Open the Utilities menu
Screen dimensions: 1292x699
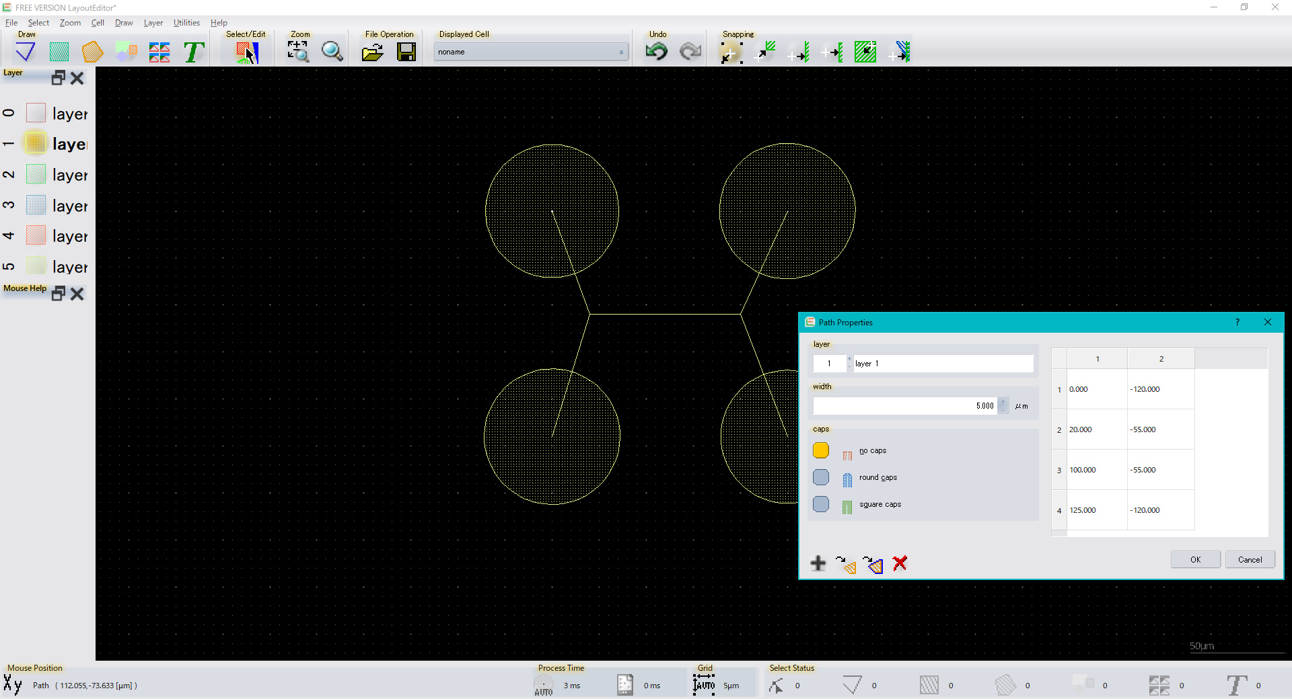[186, 23]
